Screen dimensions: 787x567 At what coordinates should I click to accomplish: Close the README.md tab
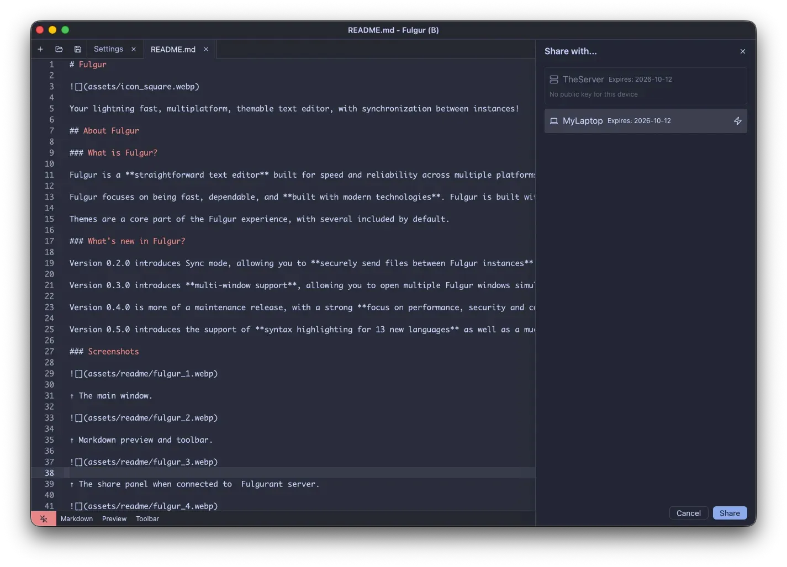click(205, 49)
